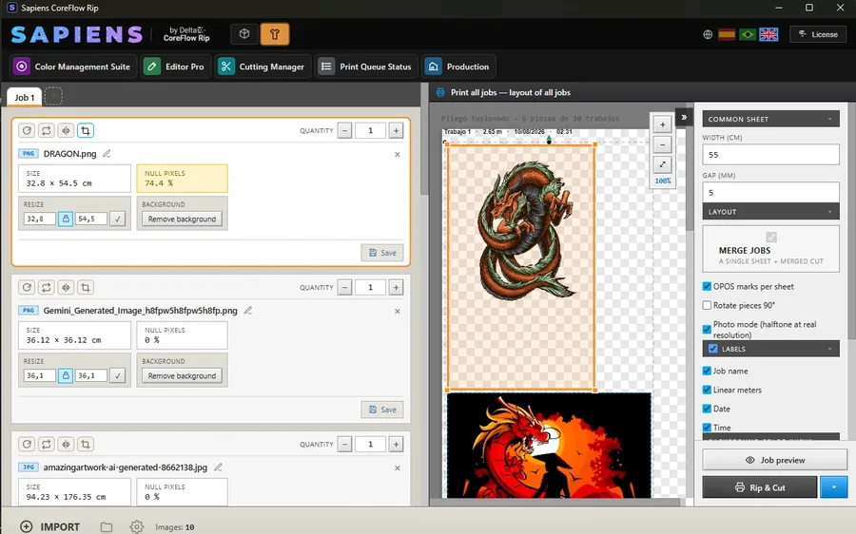Switch language with the Spanish flag
This screenshot has height=534, width=856.
727,34
